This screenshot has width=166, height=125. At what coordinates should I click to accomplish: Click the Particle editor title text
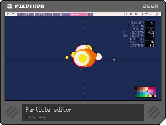pos(49,110)
